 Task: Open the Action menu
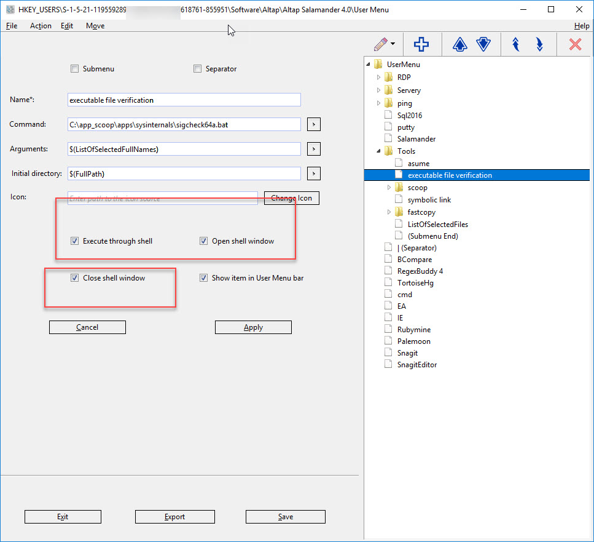point(41,26)
